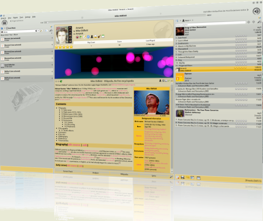
Task: Open edit filter pencil icon
Action: (x=41, y=31)
